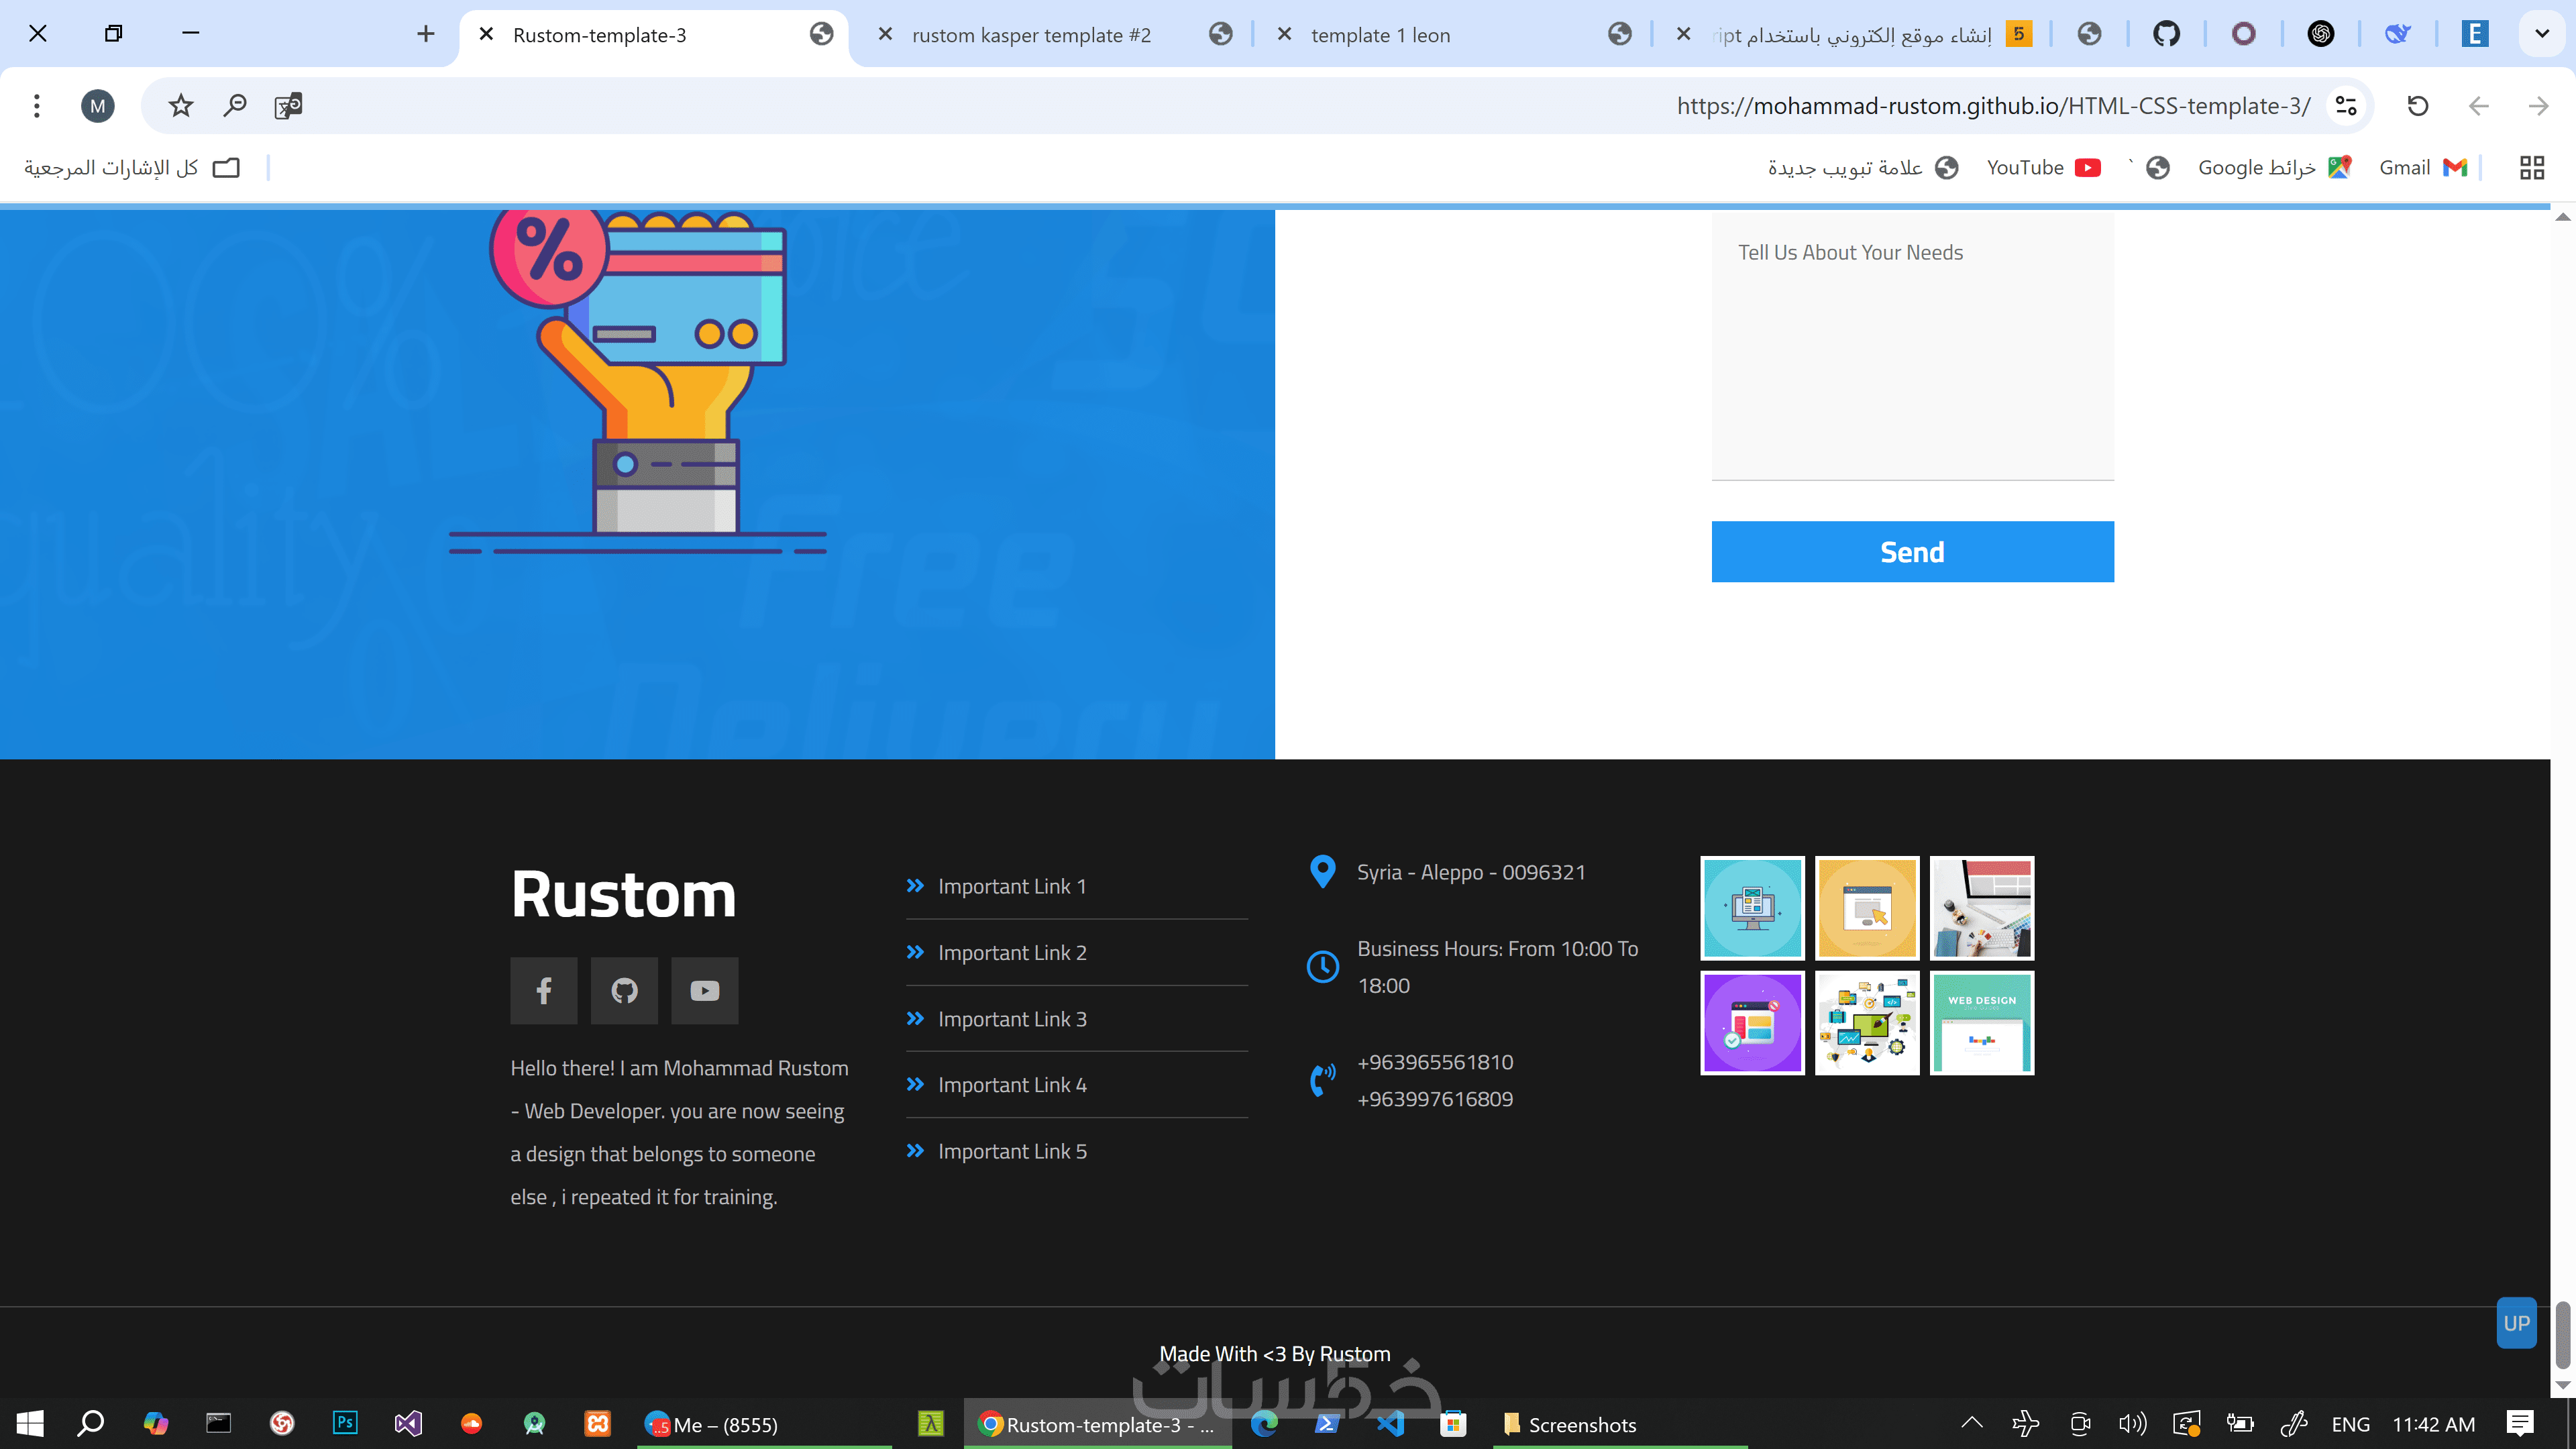
Task: Click the site settings icon beside the URL
Action: [x=2345, y=105]
